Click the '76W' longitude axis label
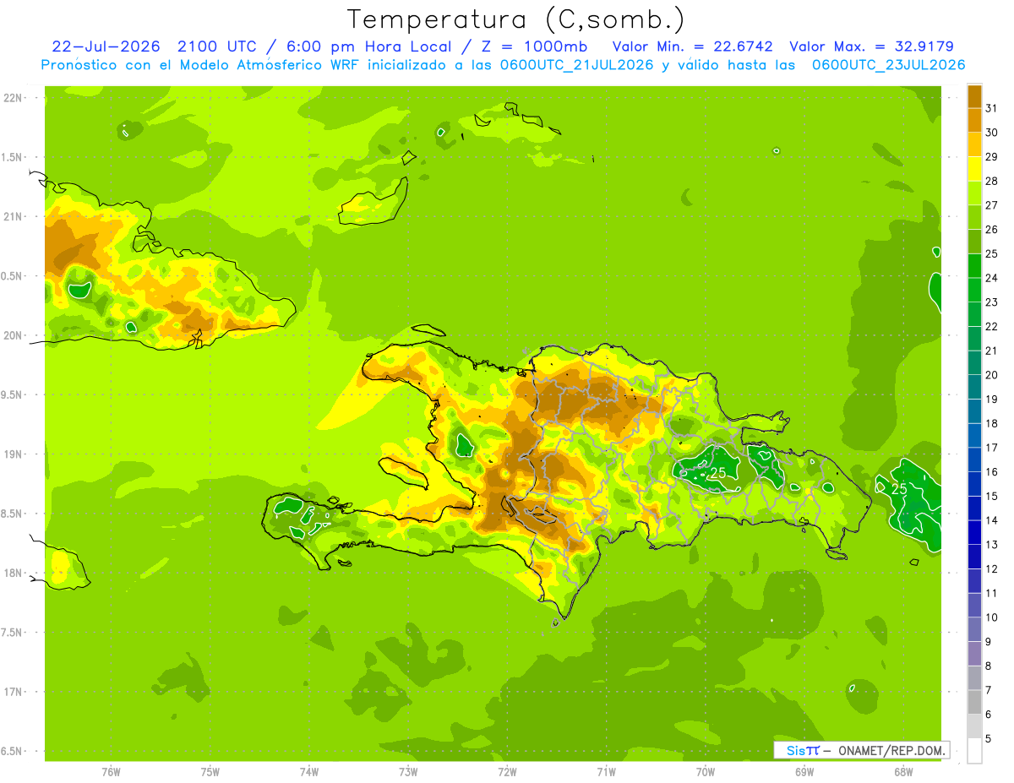The height and width of the screenshot is (783, 1014). pos(111,771)
